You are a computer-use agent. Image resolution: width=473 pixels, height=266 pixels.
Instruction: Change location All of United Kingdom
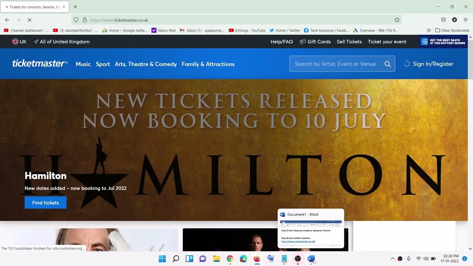click(62, 42)
